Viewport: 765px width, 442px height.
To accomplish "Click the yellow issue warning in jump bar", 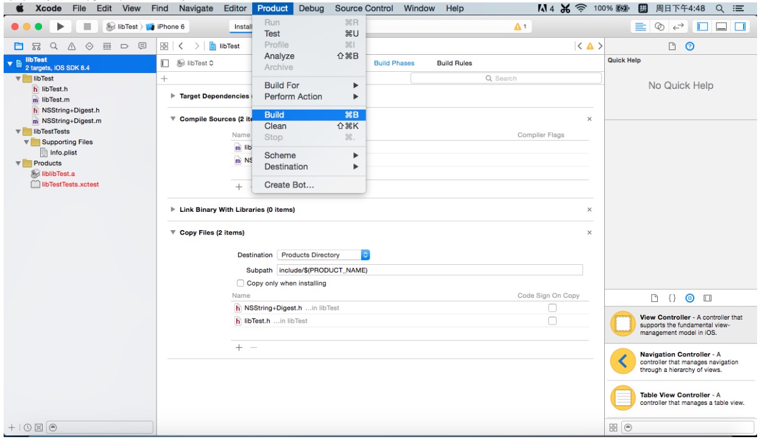I will point(590,46).
